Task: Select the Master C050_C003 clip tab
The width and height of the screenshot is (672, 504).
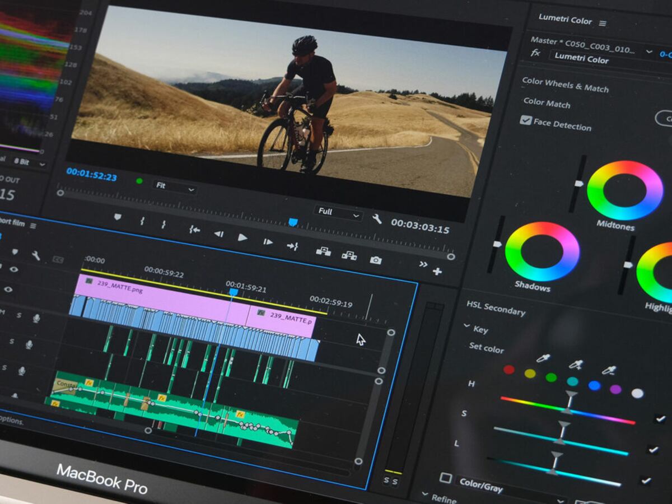Action: click(x=583, y=45)
